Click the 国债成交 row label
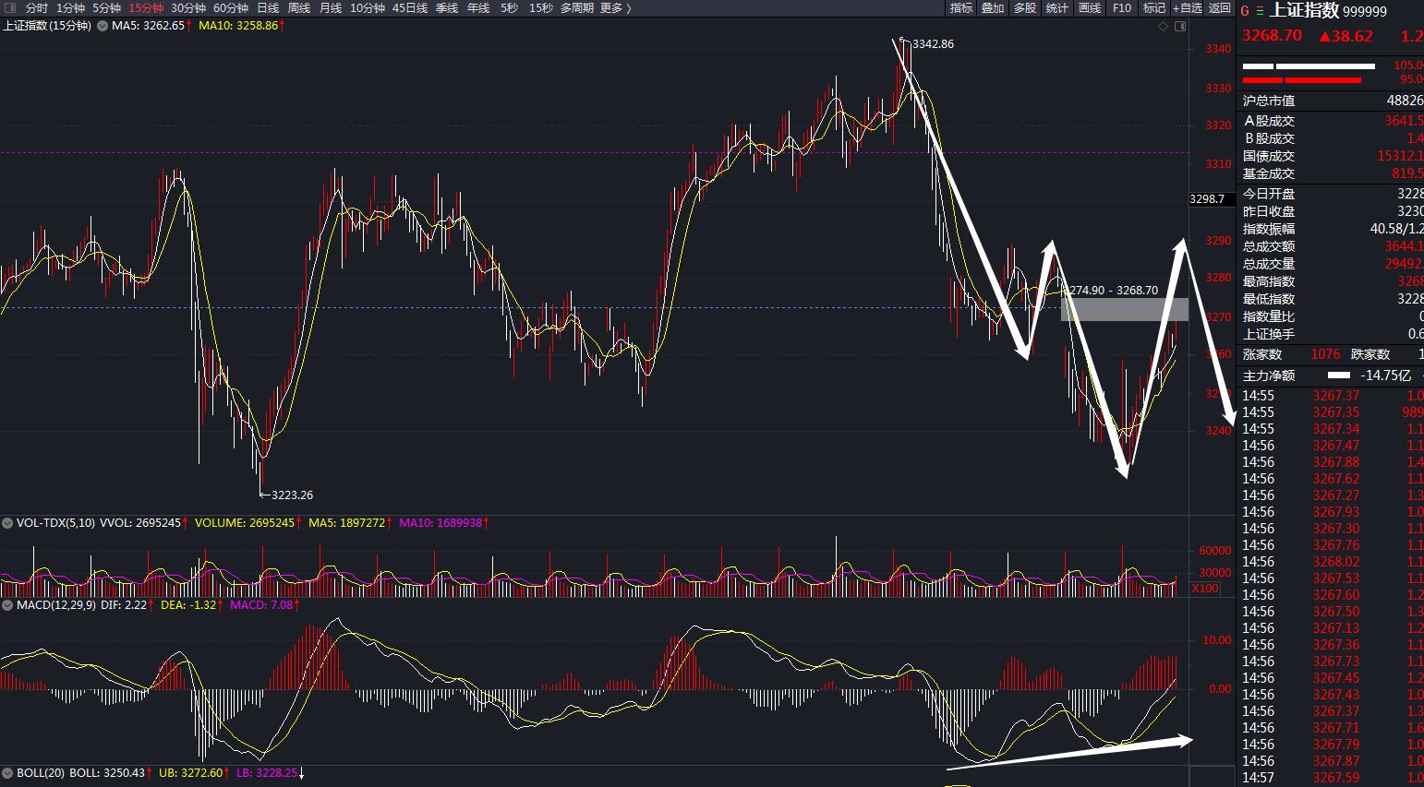Viewport: 1424px width, 787px height. point(1269,156)
